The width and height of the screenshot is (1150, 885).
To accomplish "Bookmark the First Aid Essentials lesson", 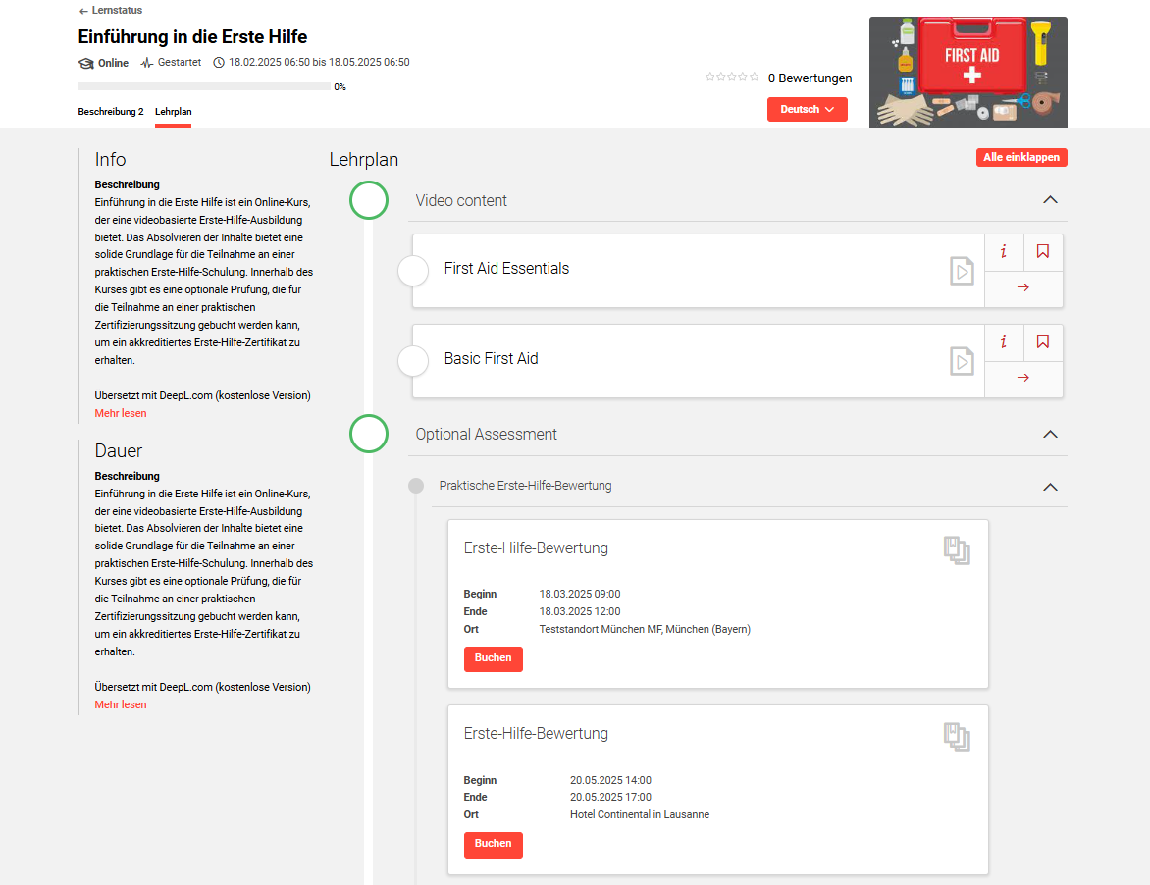I will coord(1043,252).
